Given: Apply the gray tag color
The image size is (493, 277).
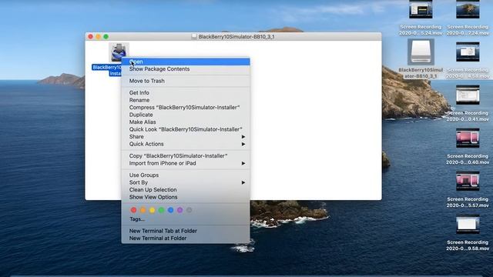Looking at the screenshot, I should [x=189, y=210].
